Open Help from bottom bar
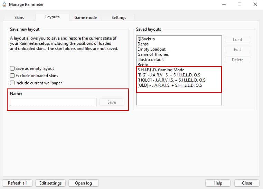 point(218,183)
